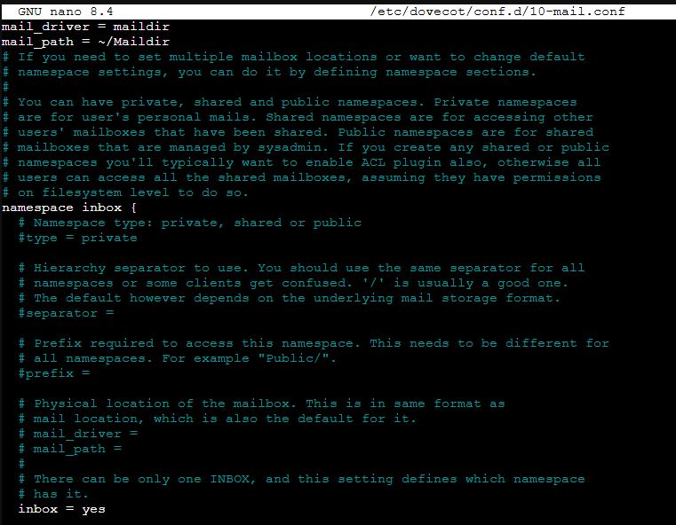The width and height of the screenshot is (676, 525).
Task: Click the commented '# mail_path =' line
Action: pos(74,449)
